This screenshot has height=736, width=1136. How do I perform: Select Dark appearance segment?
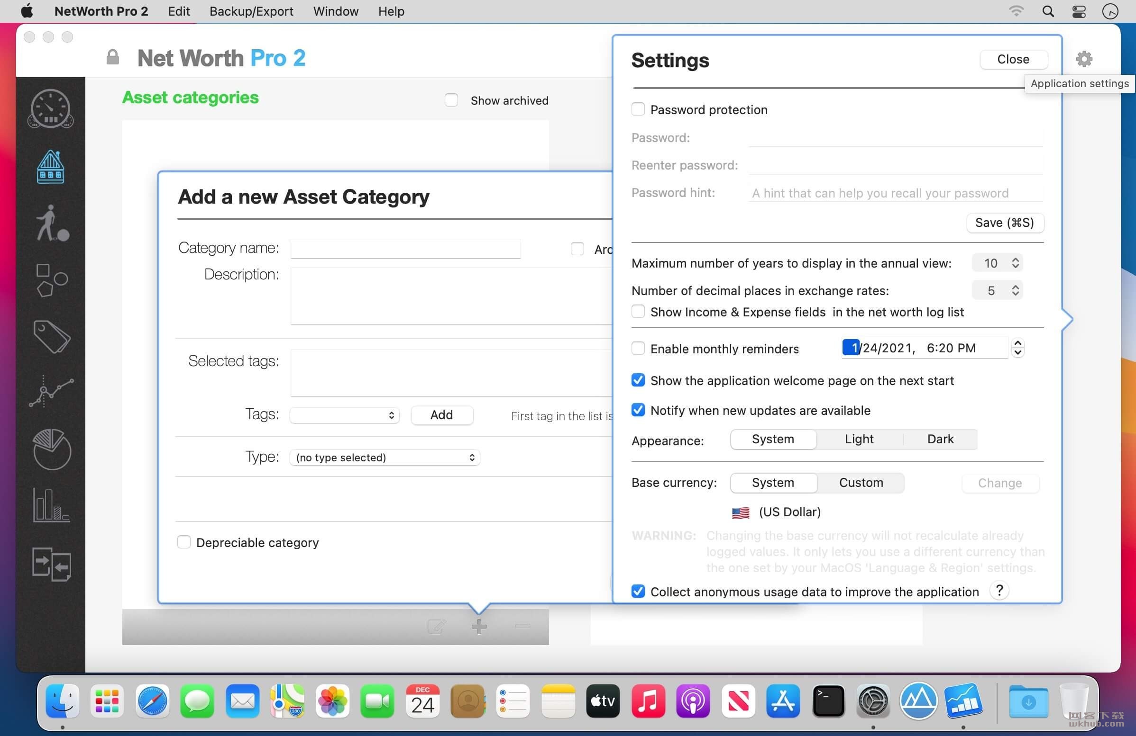coord(940,439)
